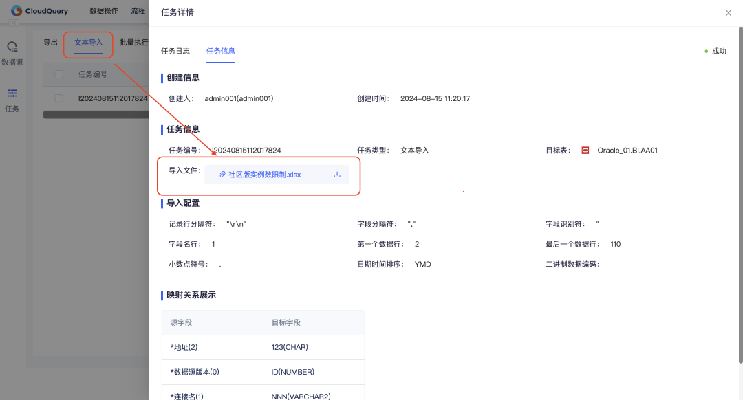Click the 社区版实例数限制.xlsx file link
The image size is (743, 400).
click(x=264, y=174)
